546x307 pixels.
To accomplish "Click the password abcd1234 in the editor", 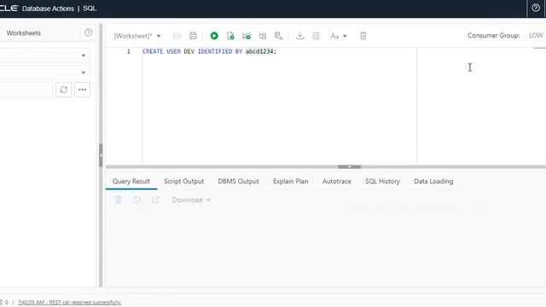I will [x=259, y=51].
